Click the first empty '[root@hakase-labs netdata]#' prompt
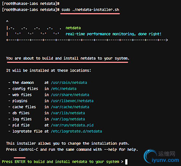The width and height of the screenshot is (181, 166). [31, 4]
